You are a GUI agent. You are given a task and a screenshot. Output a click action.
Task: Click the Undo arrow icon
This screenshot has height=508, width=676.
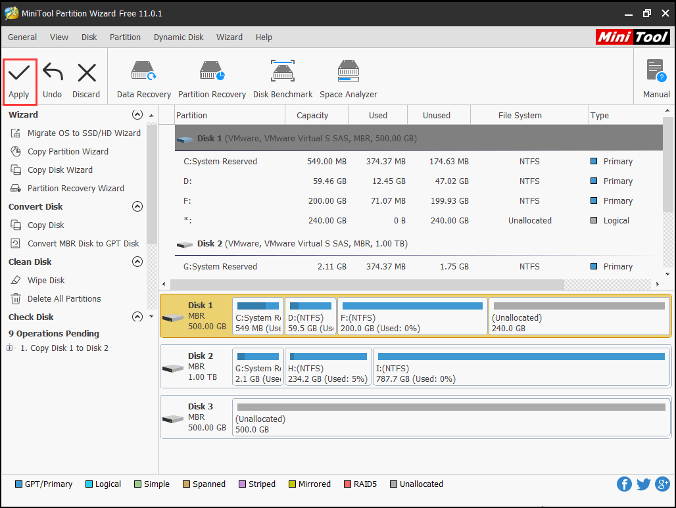click(x=52, y=81)
